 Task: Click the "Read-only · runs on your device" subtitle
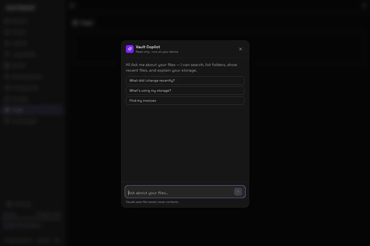pos(157,52)
